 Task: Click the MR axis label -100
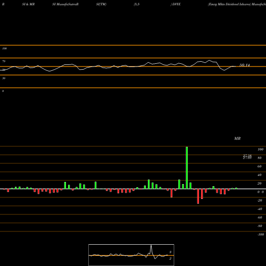[261, 235]
